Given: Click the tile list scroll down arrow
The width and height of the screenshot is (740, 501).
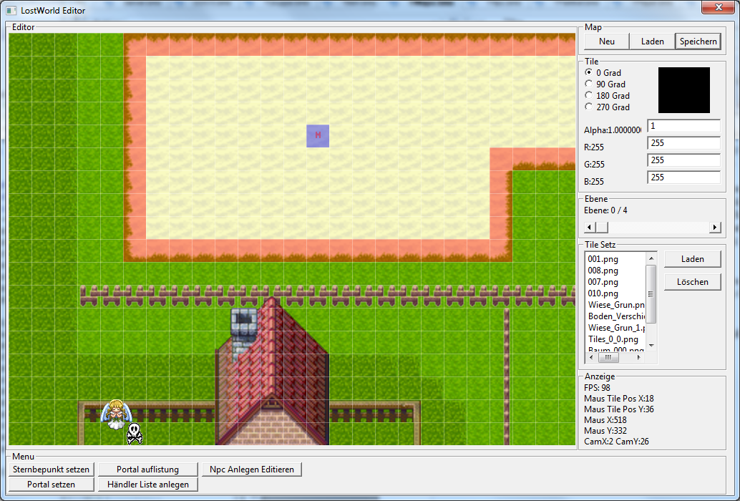Looking at the screenshot, I should [651, 346].
